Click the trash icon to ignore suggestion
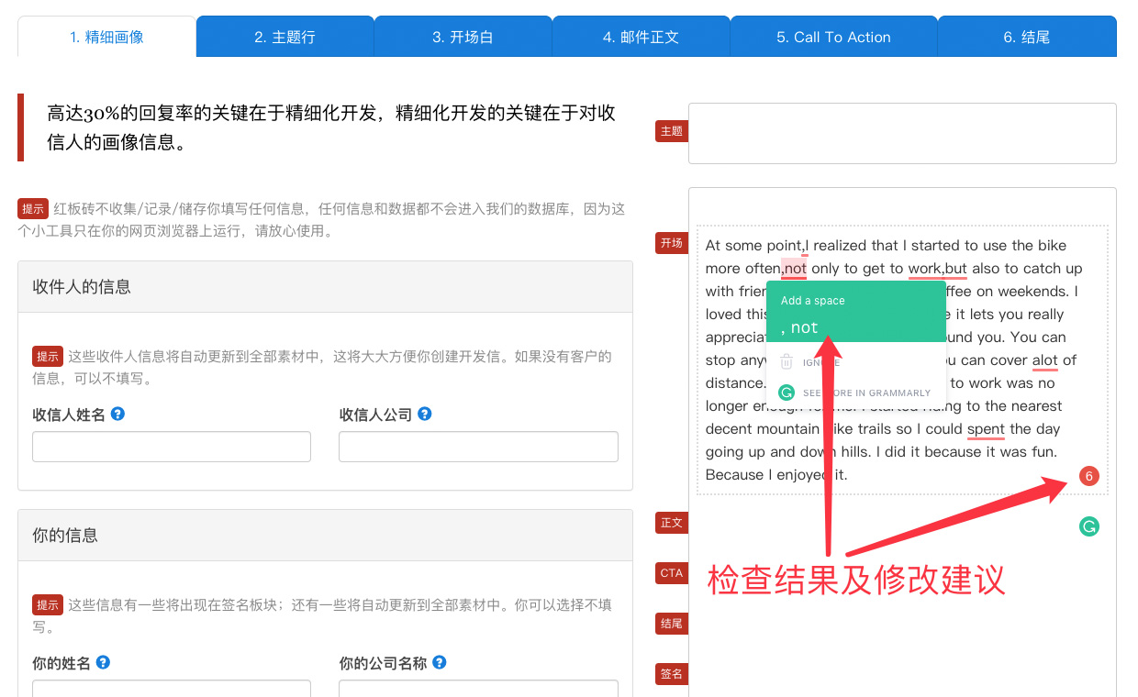Screen dimensions: 1138x697 pyautogui.click(x=787, y=362)
